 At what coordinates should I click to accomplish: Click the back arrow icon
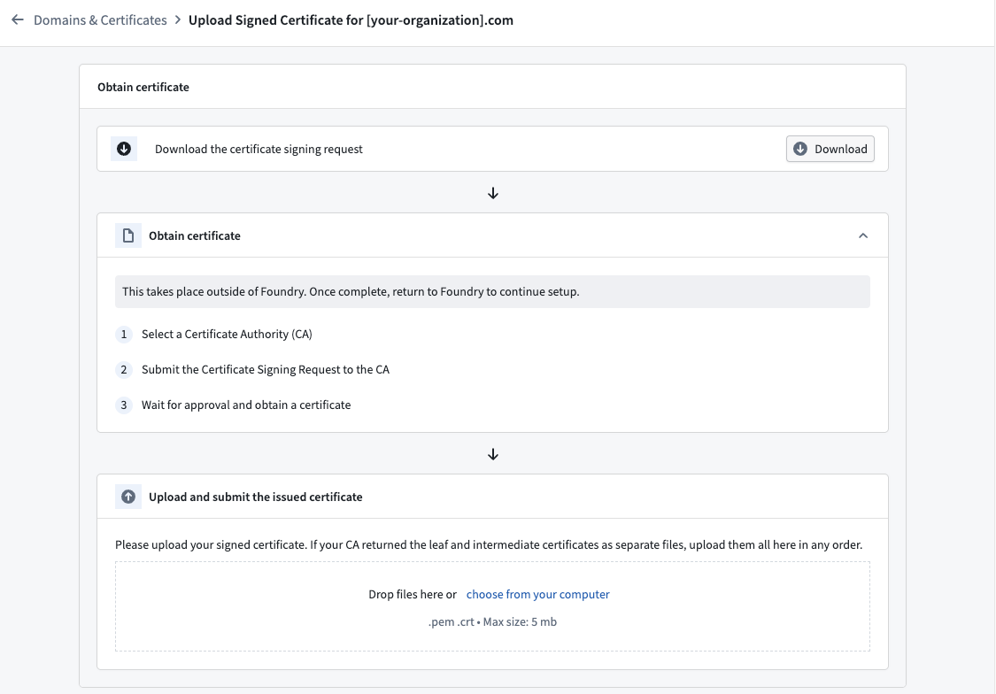click(18, 19)
